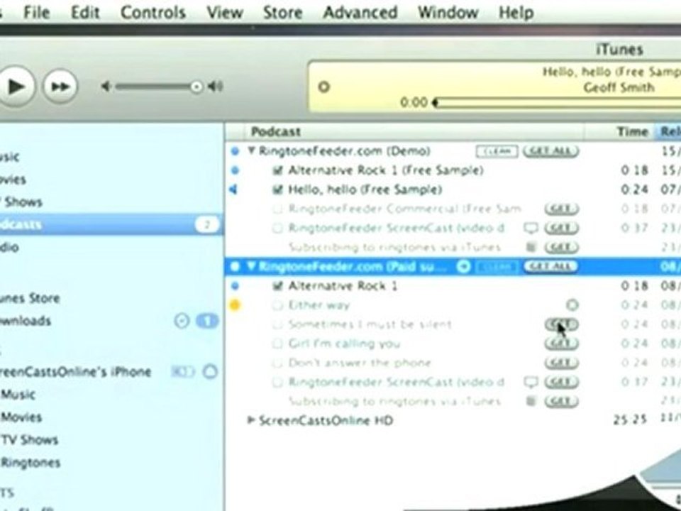This screenshot has width=681, height=511.
Task: Click video icon on Demo ScreenCast row
Action: (531, 228)
